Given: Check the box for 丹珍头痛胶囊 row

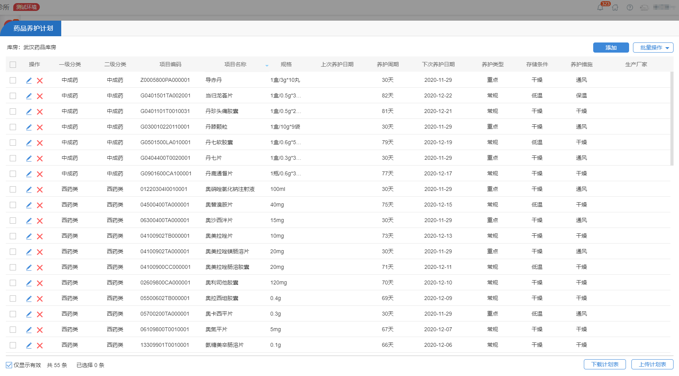Looking at the screenshot, I should point(13,111).
